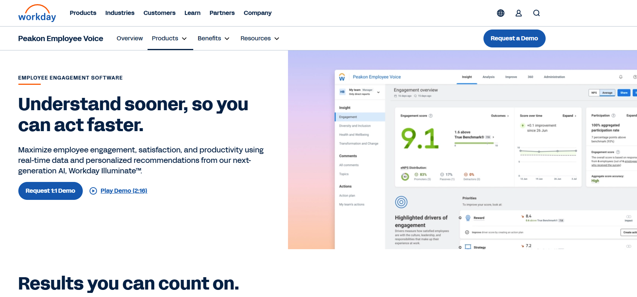Click the blue Share button in preview
Image resolution: width=637 pixels, height=297 pixels.
pyautogui.click(x=624, y=93)
